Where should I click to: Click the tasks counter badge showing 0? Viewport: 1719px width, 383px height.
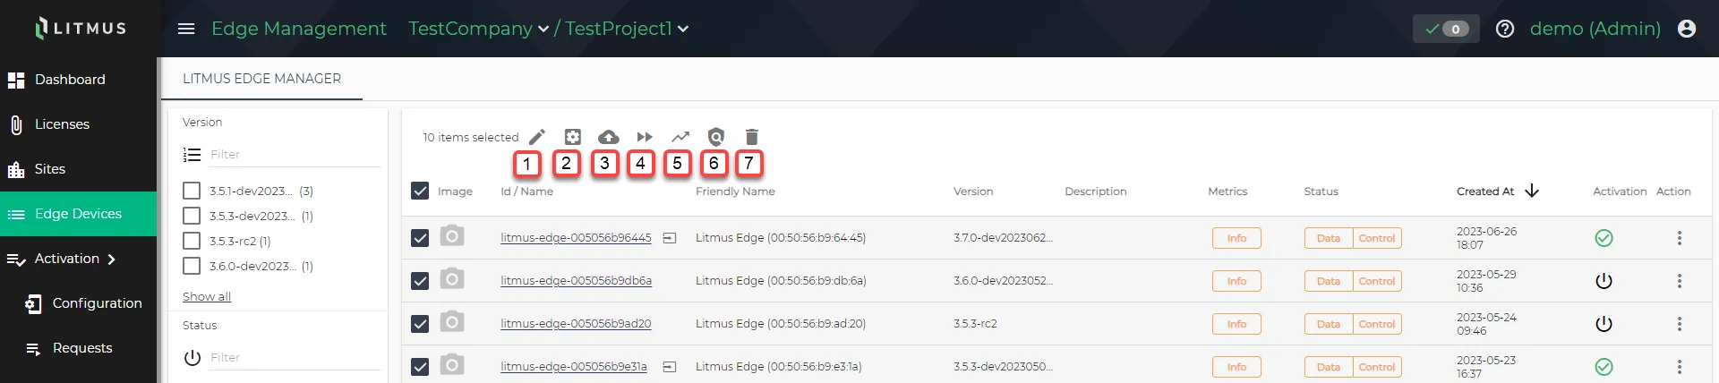coord(1446,29)
